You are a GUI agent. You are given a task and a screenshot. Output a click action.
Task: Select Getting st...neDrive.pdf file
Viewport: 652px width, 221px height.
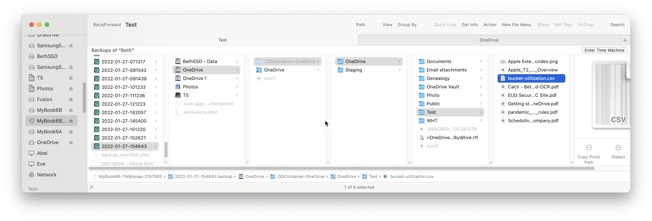click(531, 103)
